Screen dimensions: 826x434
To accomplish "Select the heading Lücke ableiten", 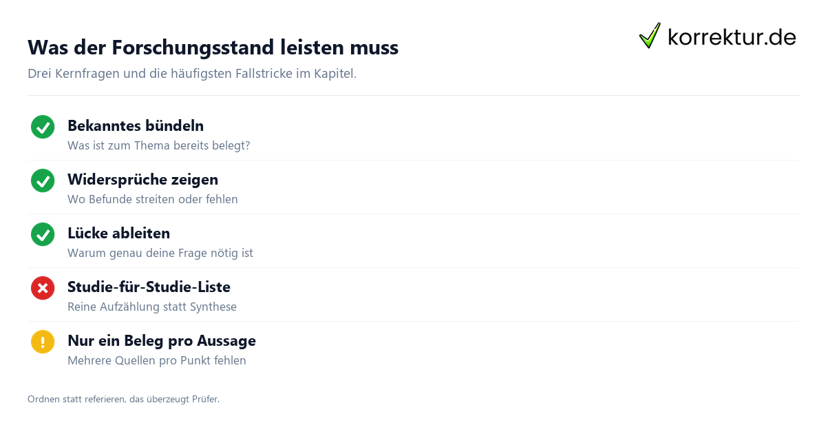I will pyautogui.click(x=118, y=234).
